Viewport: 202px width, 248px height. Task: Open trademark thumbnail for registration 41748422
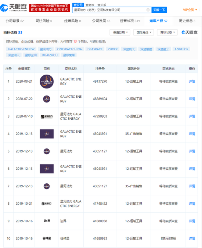[x=47, y=204]
